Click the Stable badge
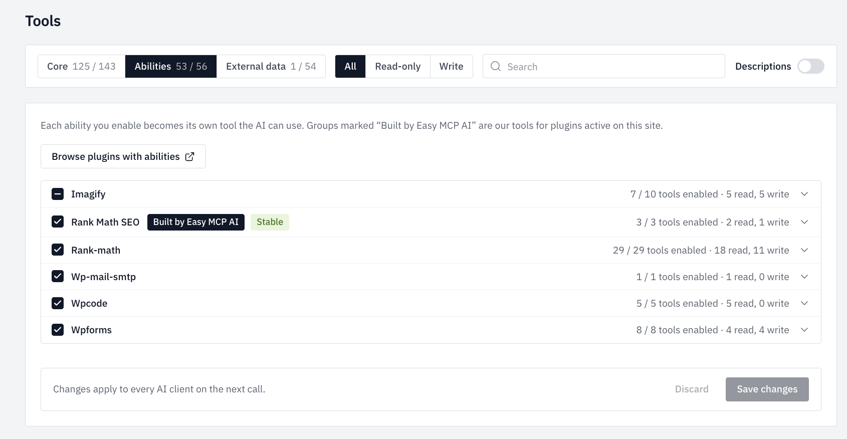Image resolution: width=847 pixels, height=439 pixels. coord(270,222)
